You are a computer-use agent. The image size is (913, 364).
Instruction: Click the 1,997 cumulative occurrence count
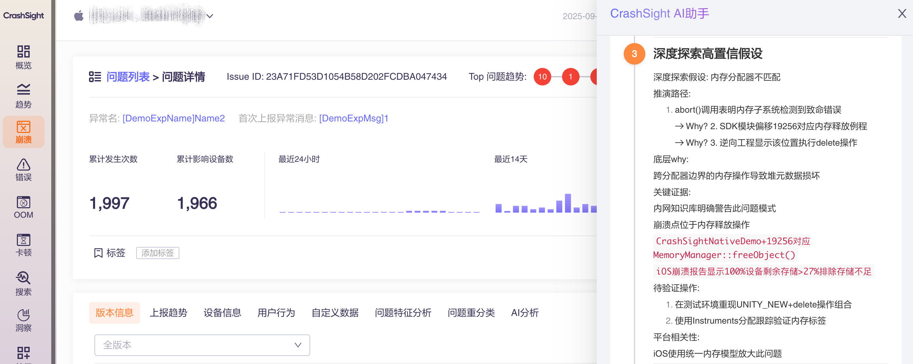[x=110, y=204]
